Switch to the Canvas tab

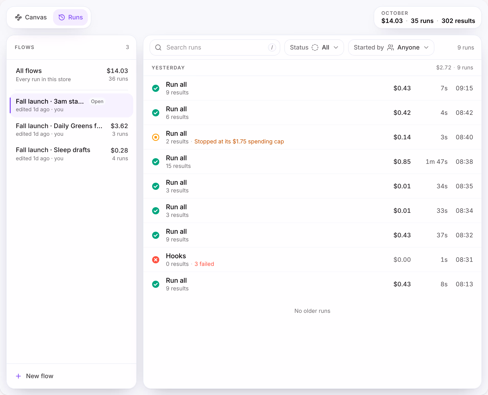click(x=31, y=17)
